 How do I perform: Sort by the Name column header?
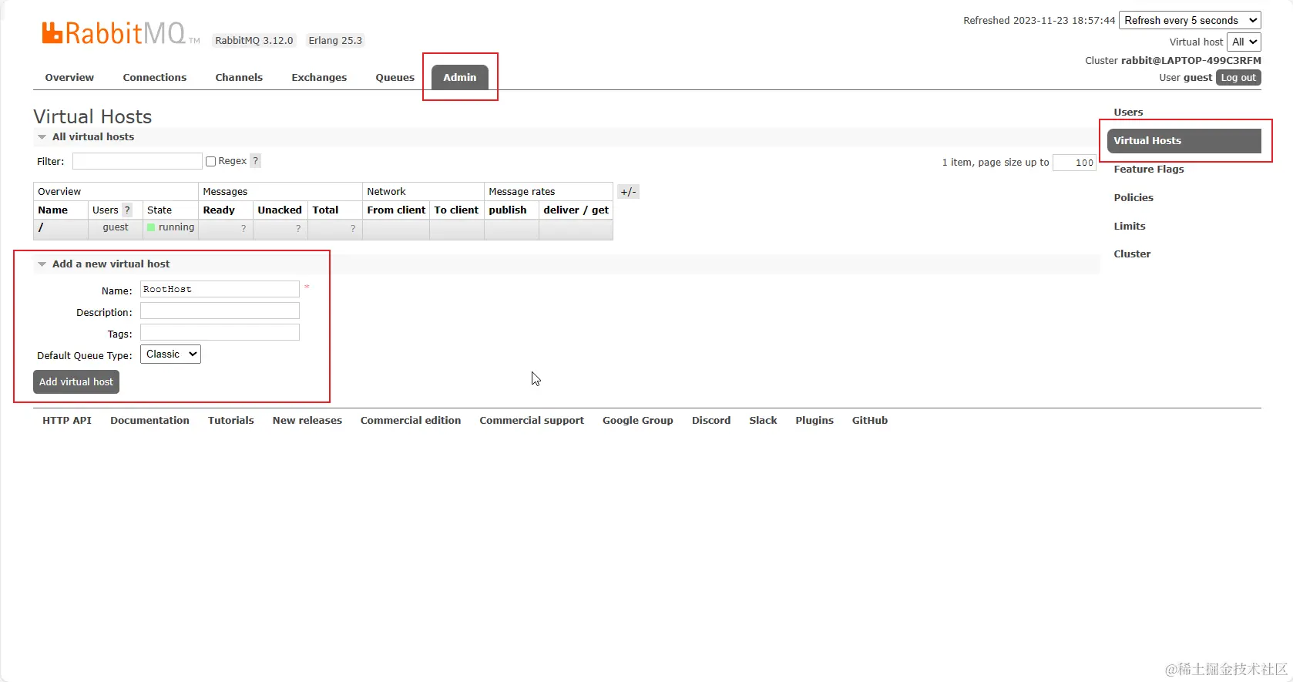tap(53, 210)
